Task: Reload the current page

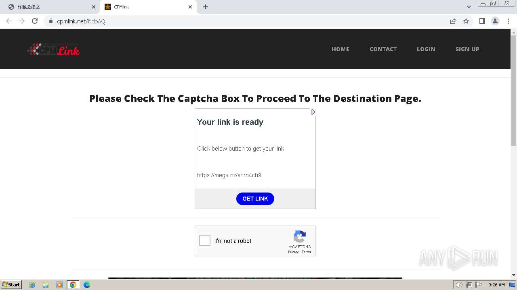Action: coord(35,21)
